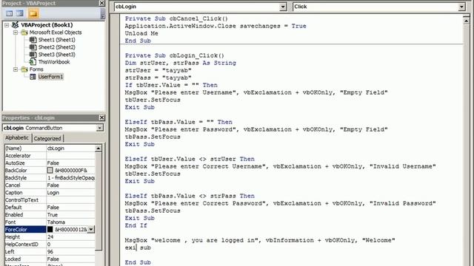Select Sheet2 (Sheet2) worksheet icon
The image size is (474, 266).
pyautogui.click(x=33, y=47)
